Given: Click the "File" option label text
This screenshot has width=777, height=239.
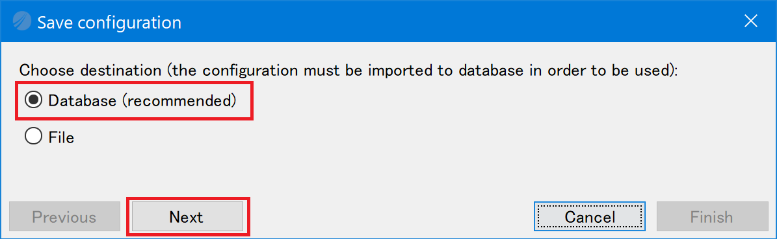Looking at the screenshot, I should [x=62, y=137].
